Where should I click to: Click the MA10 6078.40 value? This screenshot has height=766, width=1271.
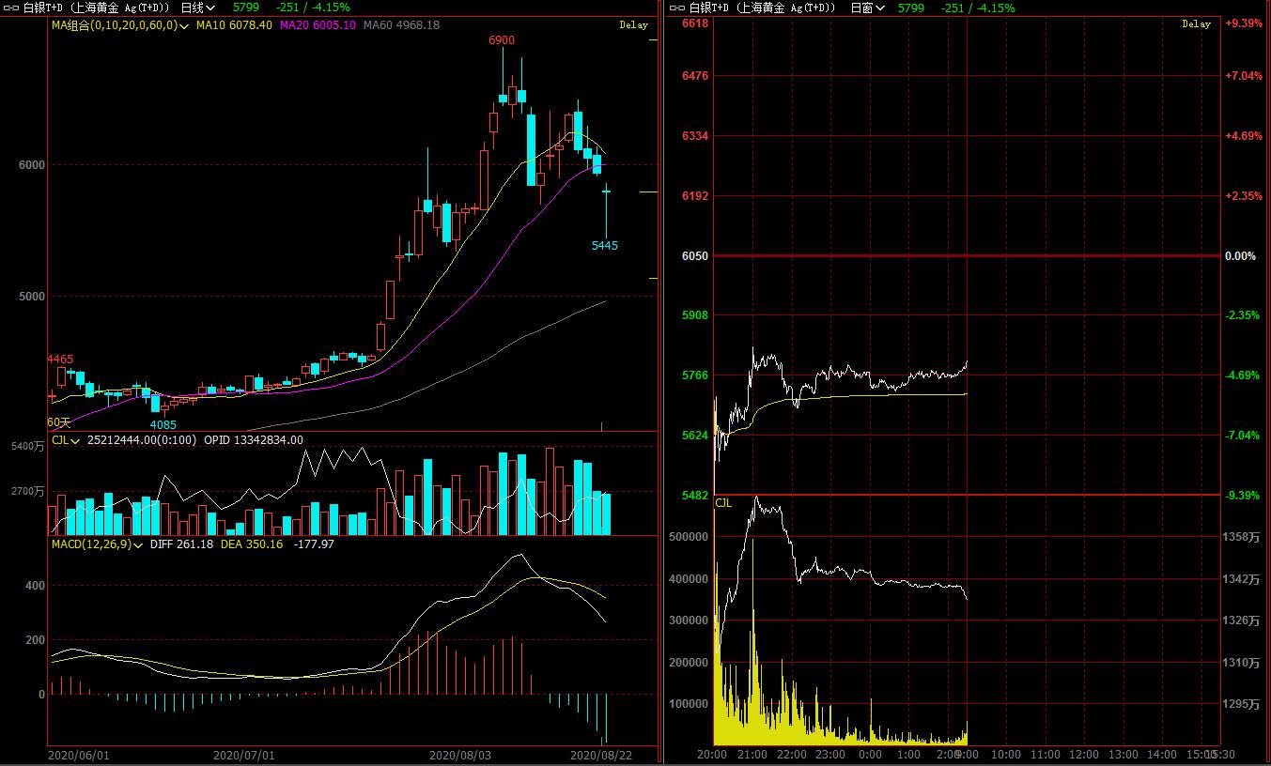point(234,25)
